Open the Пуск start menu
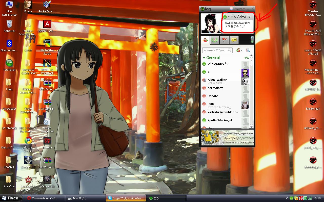 [11, 198]
